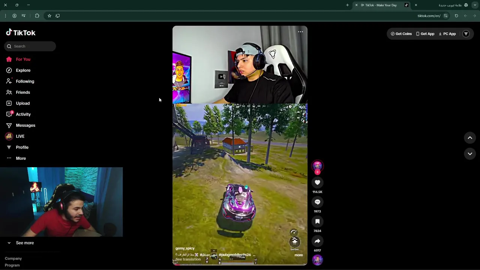The image size is (480, 270).
Task: Share the video with the arrow icon
Action: pyautogui.click(x=317, y=241)
